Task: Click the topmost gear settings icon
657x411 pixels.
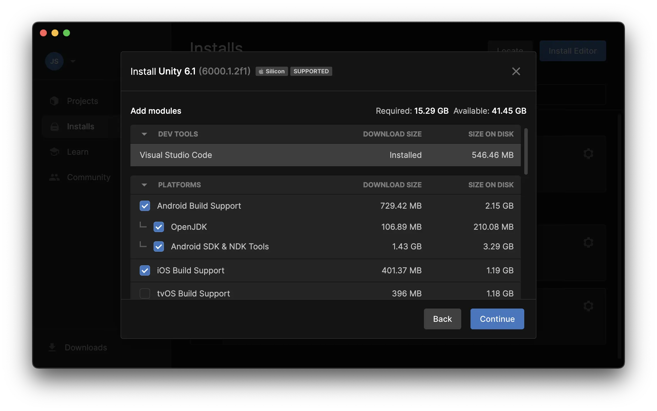Action: click(x=588, y=154)
